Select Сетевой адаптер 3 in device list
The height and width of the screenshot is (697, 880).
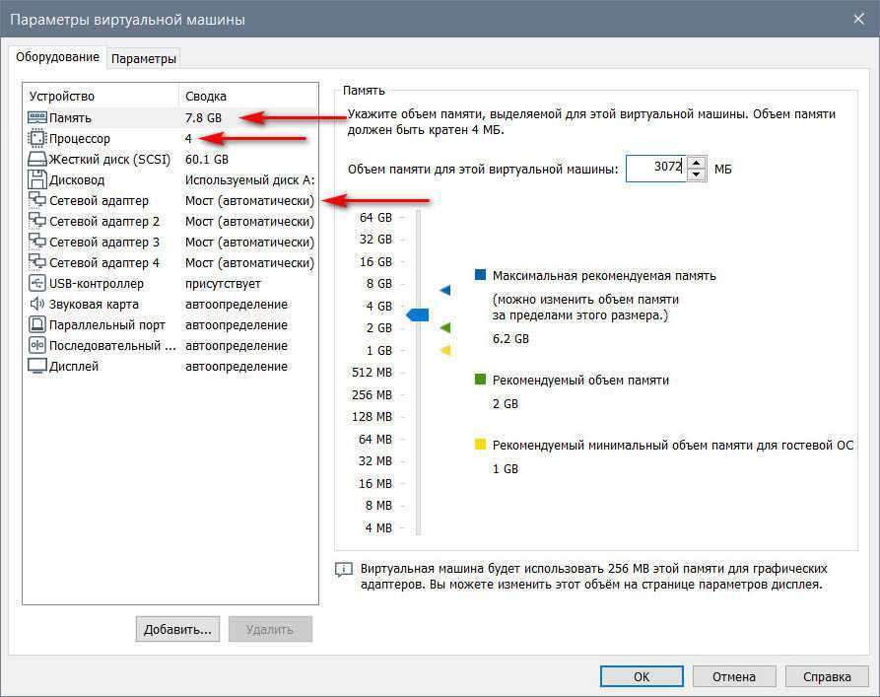(x=103, y=243)
